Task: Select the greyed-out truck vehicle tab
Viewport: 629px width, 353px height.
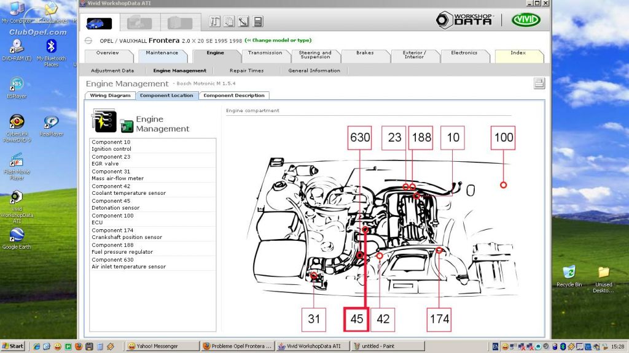Action: 180,23
